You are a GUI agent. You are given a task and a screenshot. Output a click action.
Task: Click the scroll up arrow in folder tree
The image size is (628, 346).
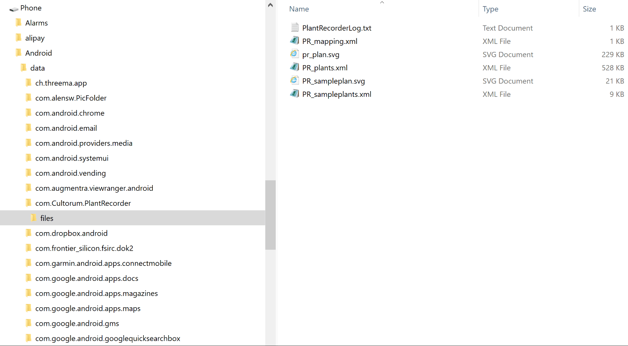pos(270,5)
